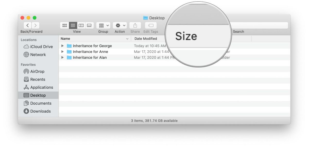Expand the Inheritance for Anne folder

coord(62,52)
